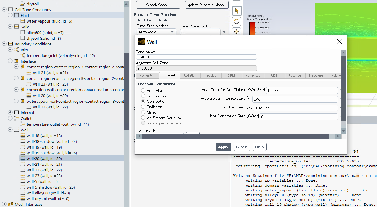
Task: Click the Wall group icon in tree
Action: (17, 130)
